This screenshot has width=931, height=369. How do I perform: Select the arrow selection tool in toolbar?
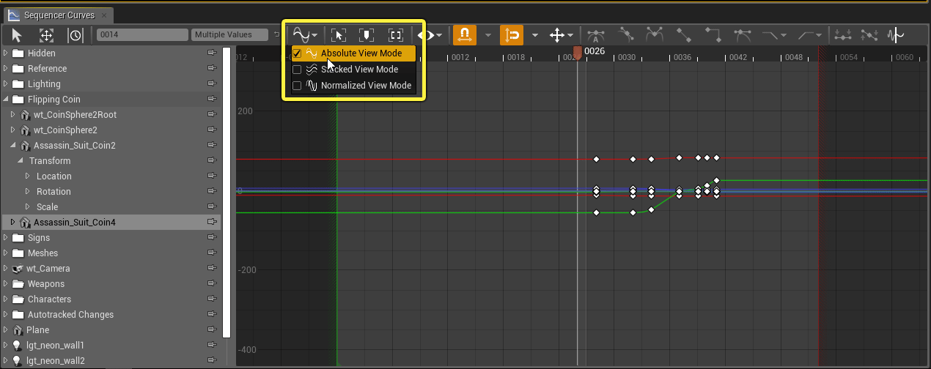coord(18,34)
